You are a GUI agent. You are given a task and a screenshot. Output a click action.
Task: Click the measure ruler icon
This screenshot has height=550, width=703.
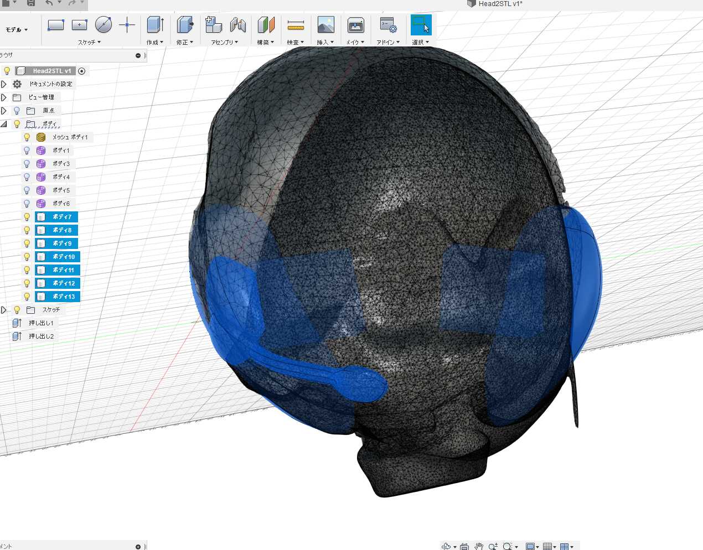click(x=296, y=25)
